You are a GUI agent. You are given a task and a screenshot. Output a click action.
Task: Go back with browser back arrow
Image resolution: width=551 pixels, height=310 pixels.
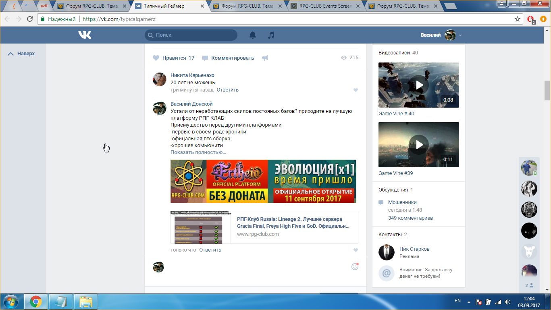7,19
